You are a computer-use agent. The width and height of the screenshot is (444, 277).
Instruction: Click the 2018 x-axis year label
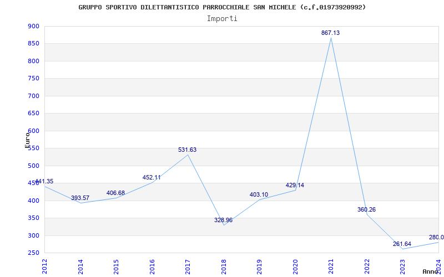pos(224,266)
